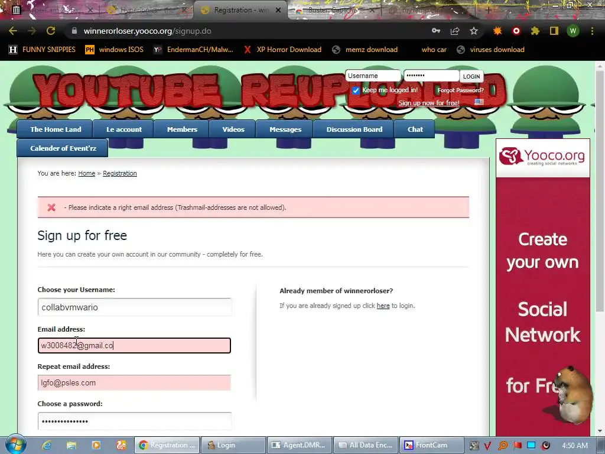Click Sign up now for free link
605x454 pixels.
[429, 103]
